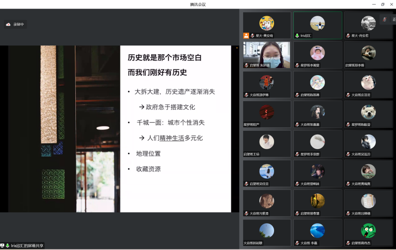Click the orange host icon on 星火-黄安琦's tile
Image resolution: width=396 pixels, height=250 pixels.
[x=246, y=35]
